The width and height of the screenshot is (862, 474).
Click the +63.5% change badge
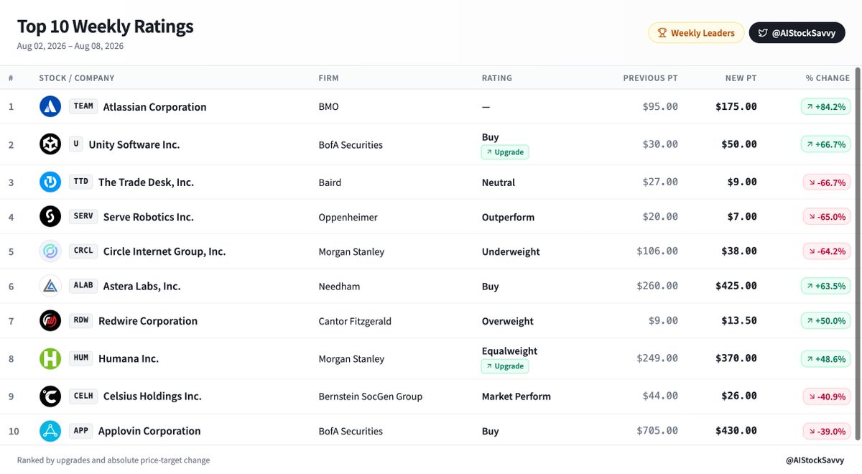click(x=826, y=286)
